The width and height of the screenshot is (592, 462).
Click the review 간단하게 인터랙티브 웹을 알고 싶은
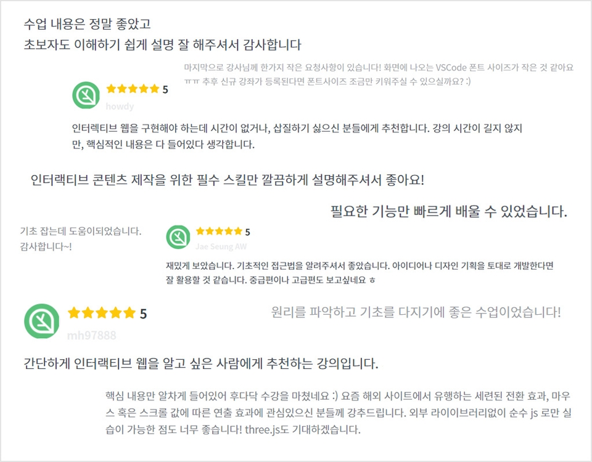(x=201, y=363)
